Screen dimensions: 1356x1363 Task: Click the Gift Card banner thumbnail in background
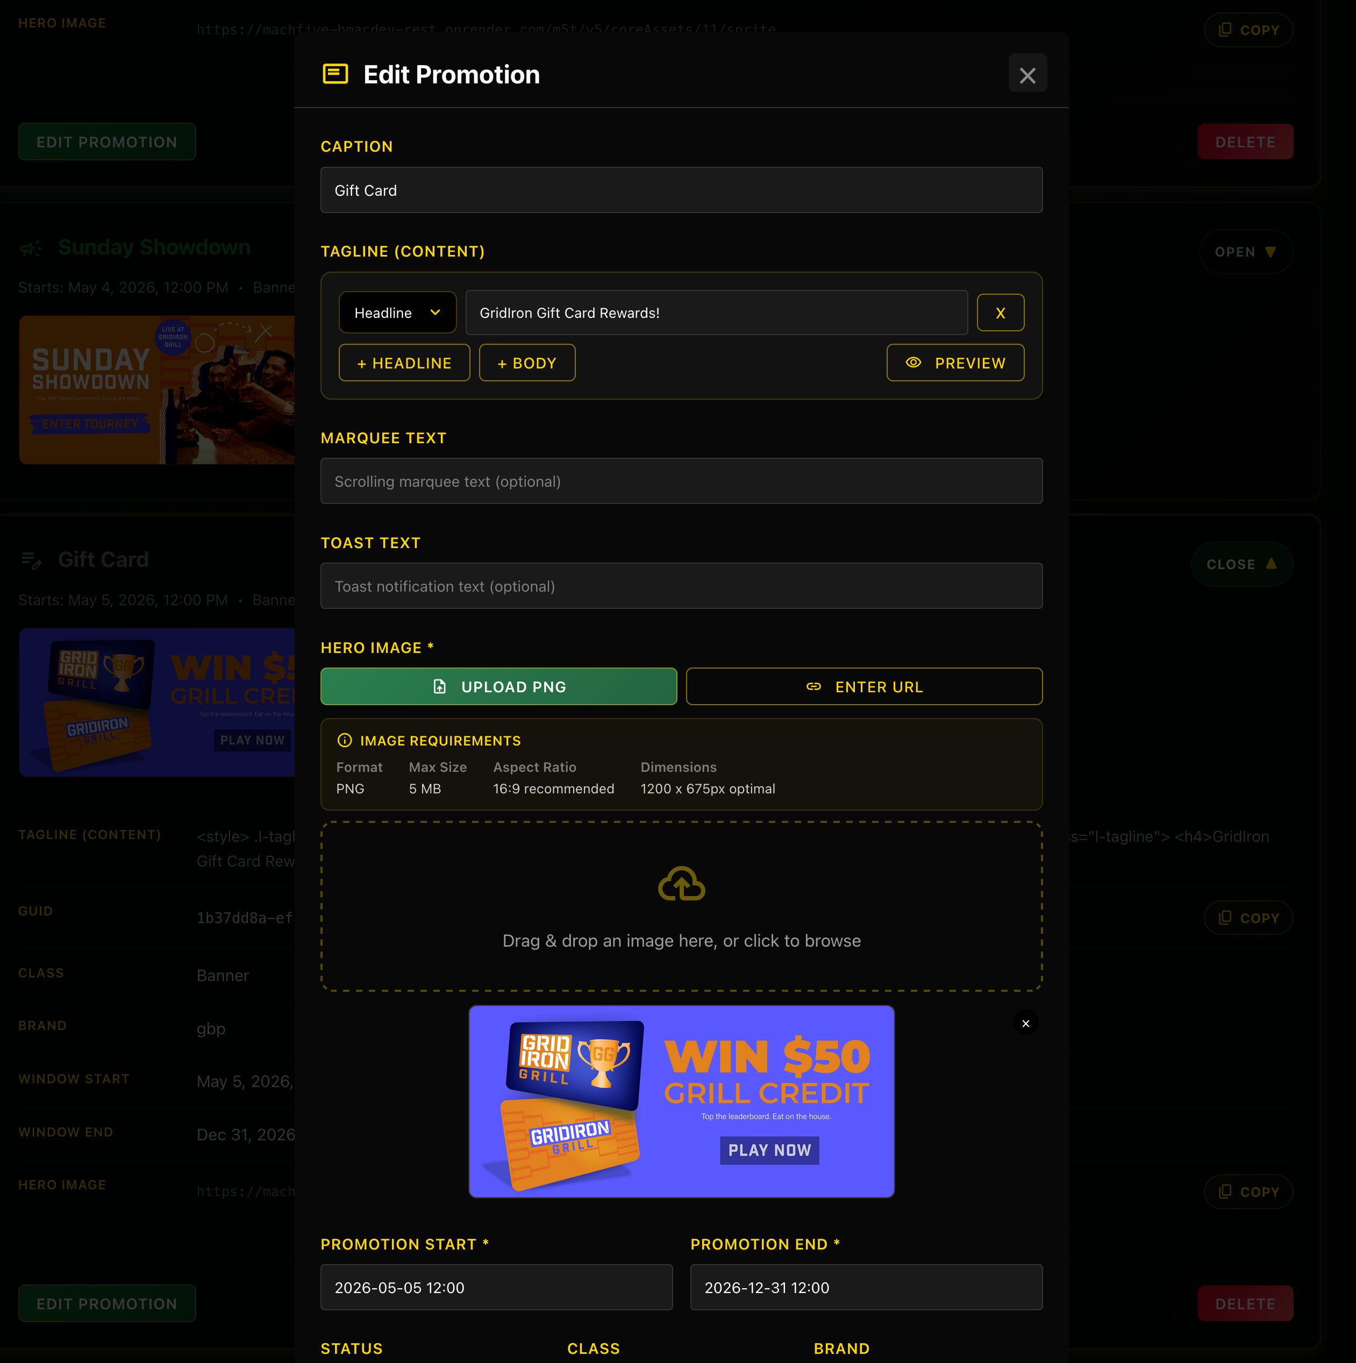[156, 702]
